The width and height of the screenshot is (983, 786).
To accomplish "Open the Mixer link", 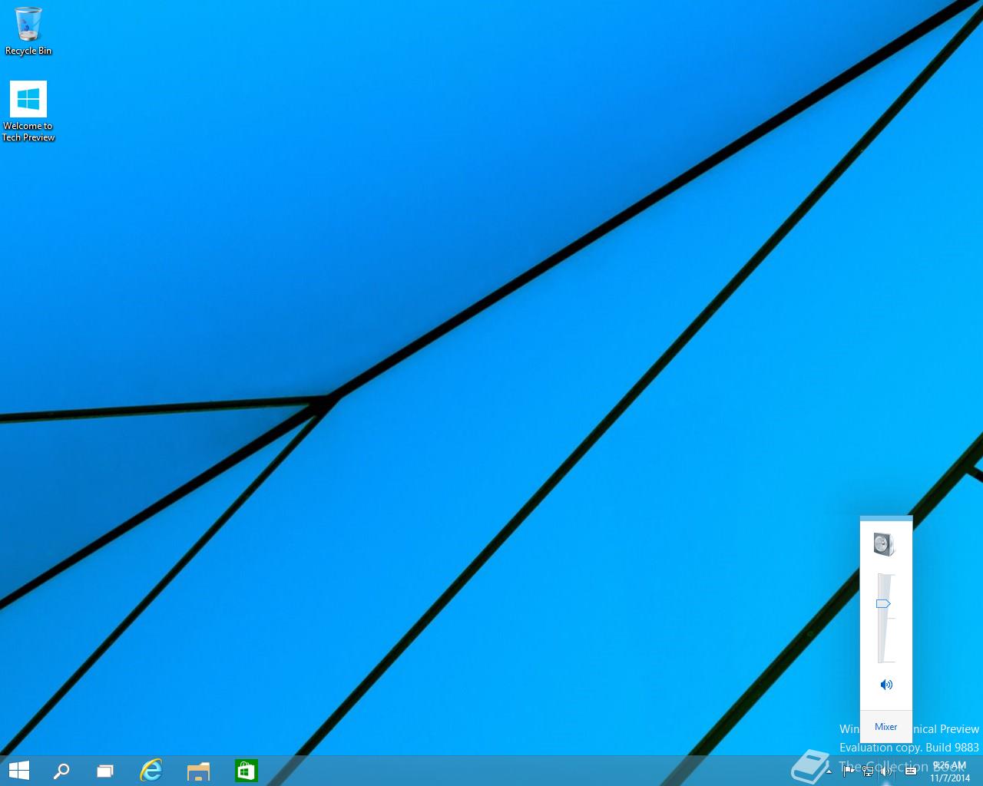I will tap(885, 727).
